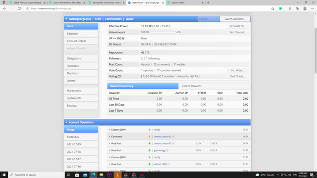Expand the Comment operation row

pyautogui.click(x=109, y=136)
